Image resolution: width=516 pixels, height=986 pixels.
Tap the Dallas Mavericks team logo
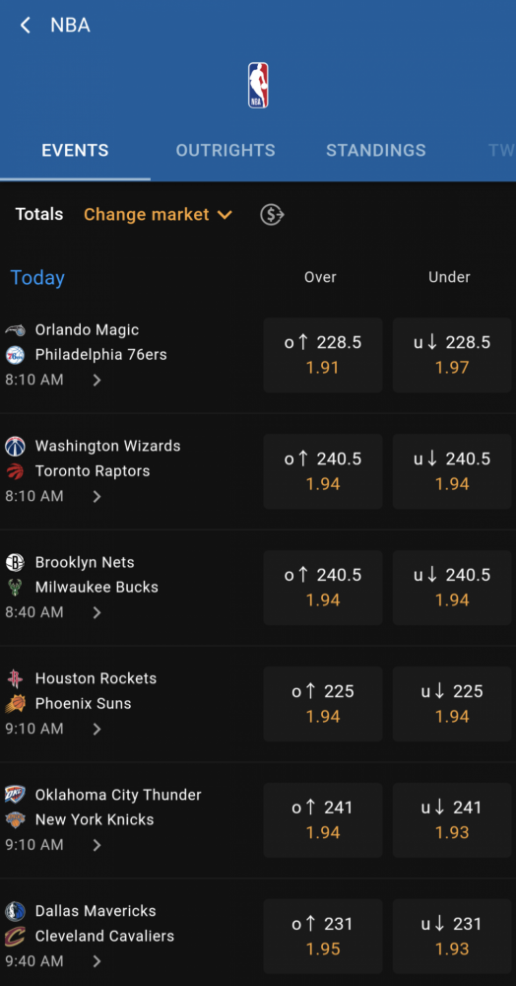[15, 911]
